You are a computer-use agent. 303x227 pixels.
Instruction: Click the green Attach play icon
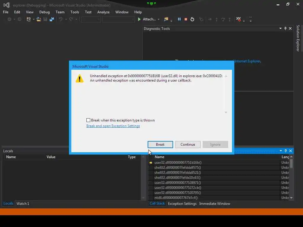pos(139,19)
